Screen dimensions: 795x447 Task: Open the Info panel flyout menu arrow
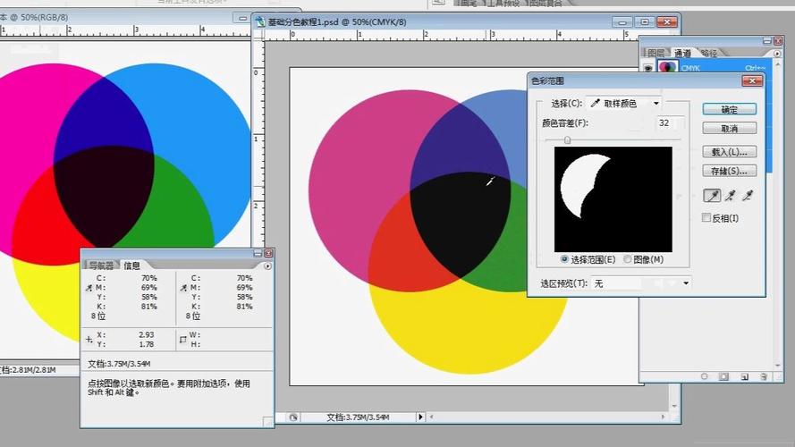(x=267, y=266)
